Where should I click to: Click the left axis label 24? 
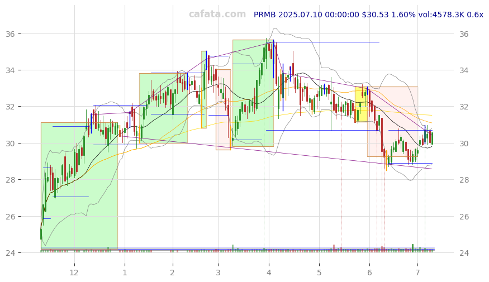point(10,253)
